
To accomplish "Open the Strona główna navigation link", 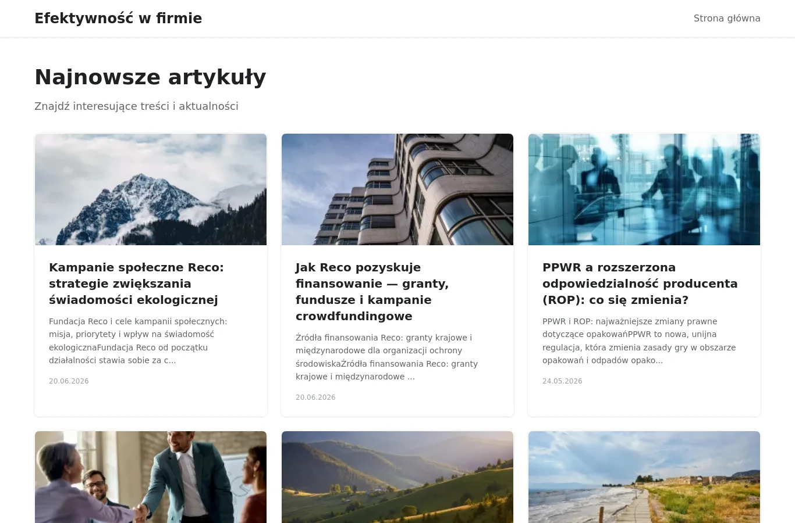I will pos(727,18).
